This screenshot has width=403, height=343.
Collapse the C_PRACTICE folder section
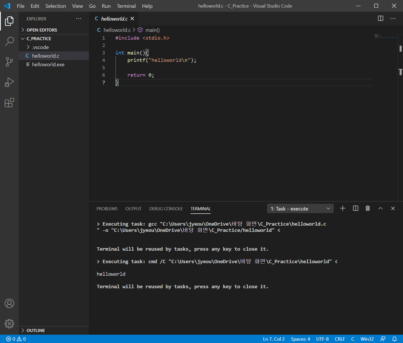coord(54,39)
